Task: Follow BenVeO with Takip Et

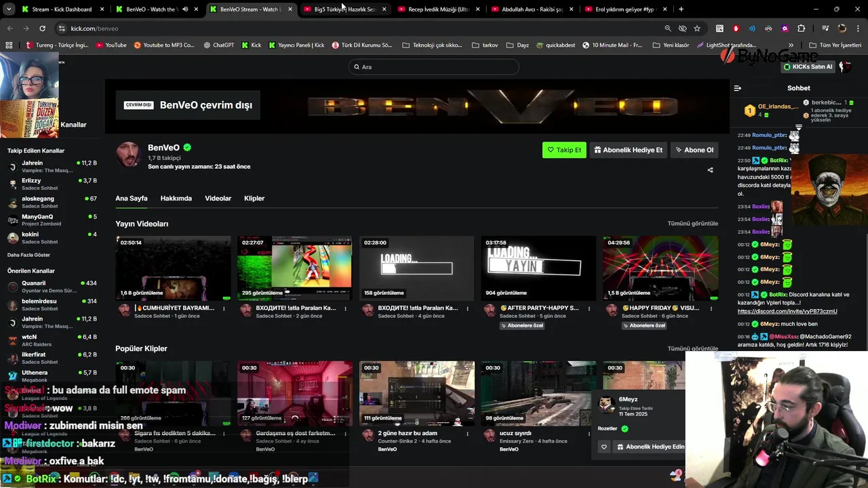Action: 564,150
